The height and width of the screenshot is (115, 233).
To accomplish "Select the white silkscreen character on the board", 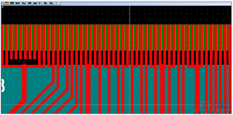I will 3,85.
